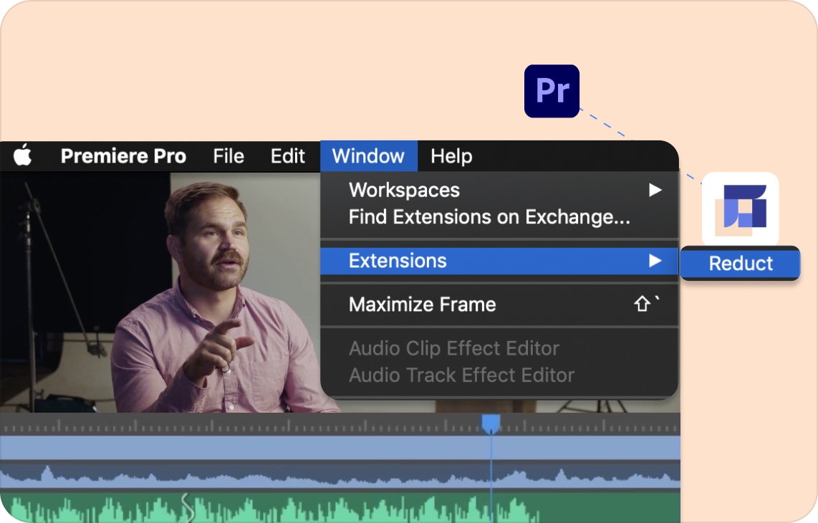The width and height of the screenshot is (818, 523).
Task: Open the Workspaces submenu
Action: pyautogui.click(x=499, y=190)
